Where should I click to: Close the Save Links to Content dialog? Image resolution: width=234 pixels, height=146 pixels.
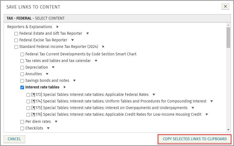[x=225, y=7]
